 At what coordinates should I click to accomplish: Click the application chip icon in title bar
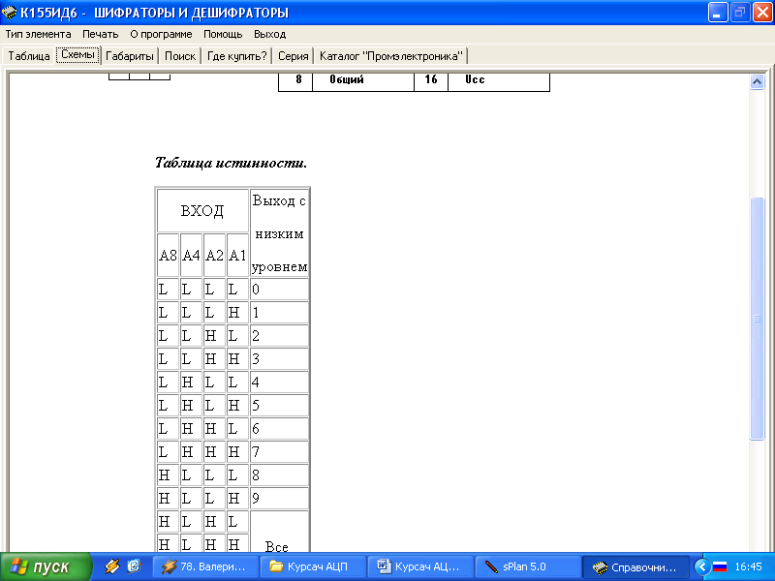pyautogui.click(x=9, y=12)
